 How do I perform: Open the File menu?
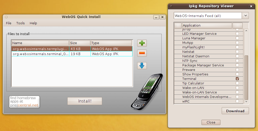tap(9, 23)
